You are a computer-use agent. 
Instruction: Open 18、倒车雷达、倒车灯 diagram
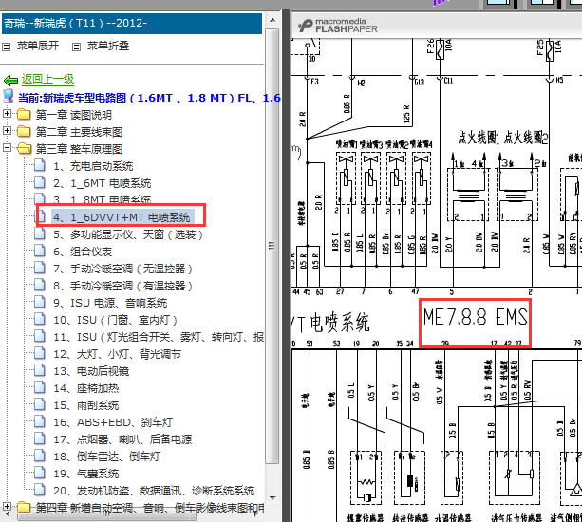(107, 457)
